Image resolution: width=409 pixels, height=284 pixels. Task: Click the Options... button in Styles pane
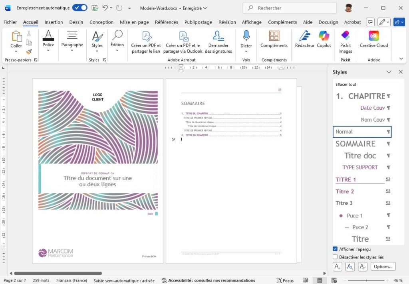(x=383, y=266)
